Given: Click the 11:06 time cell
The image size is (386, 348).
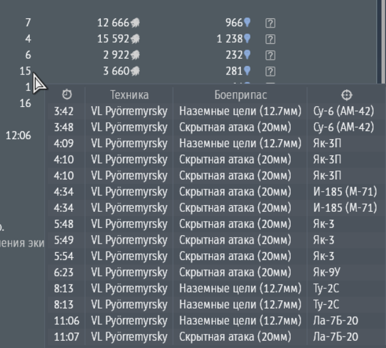Looking at the screenshot, I should 67,321.
